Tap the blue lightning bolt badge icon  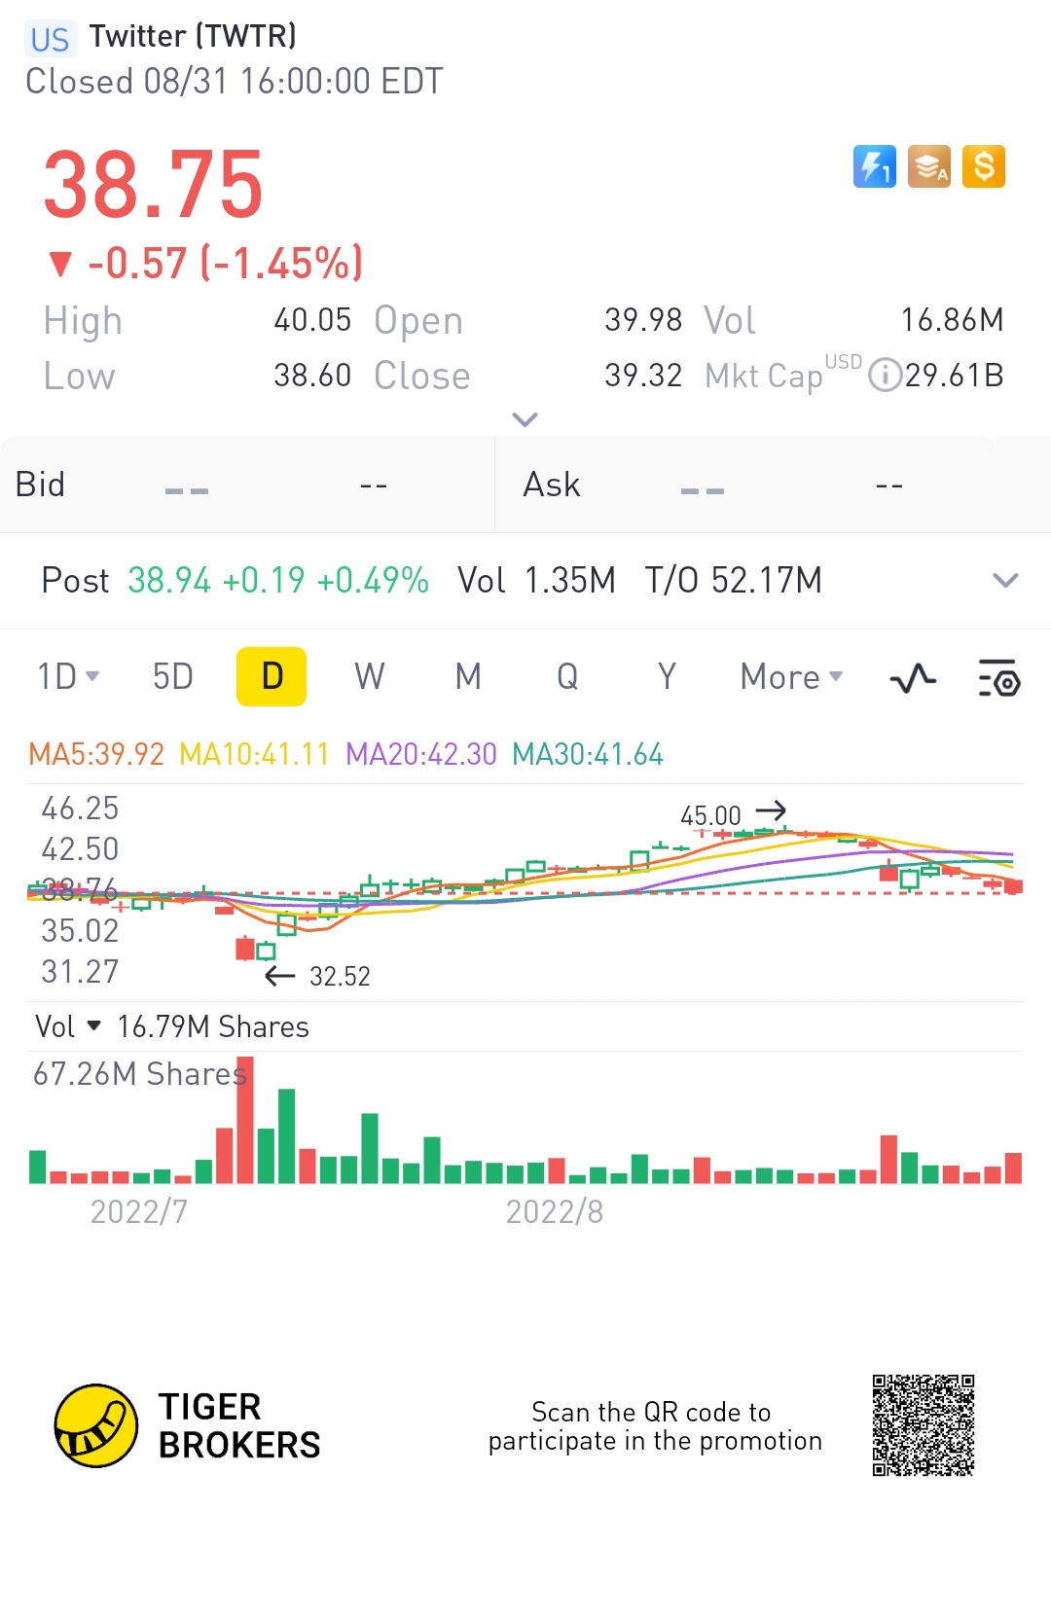pyautogui.click(x=874, y=166)
